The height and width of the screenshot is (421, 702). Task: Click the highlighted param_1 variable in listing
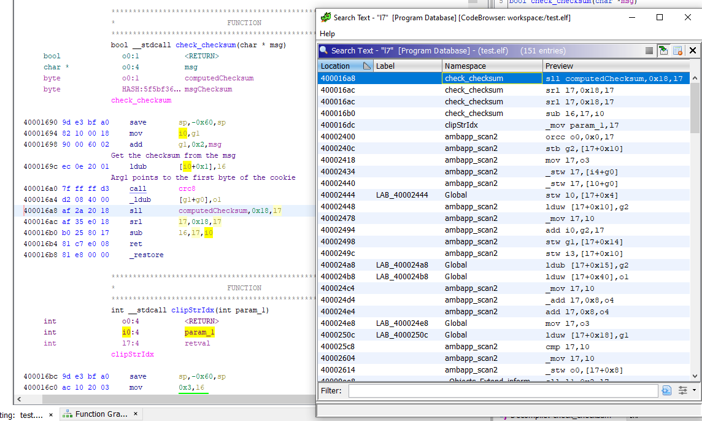click(199, 332)
